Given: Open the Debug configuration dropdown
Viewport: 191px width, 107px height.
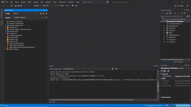Looking at the screenshot, I should [x=37, y=6].
